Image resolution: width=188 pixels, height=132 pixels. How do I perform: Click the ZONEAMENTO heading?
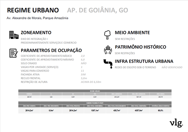click(36, 32)
